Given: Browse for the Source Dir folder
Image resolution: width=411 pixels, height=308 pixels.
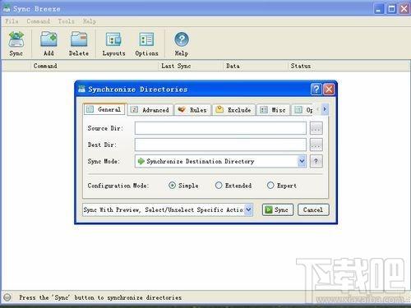Looking at the screenshot, I should coord(316,128).
